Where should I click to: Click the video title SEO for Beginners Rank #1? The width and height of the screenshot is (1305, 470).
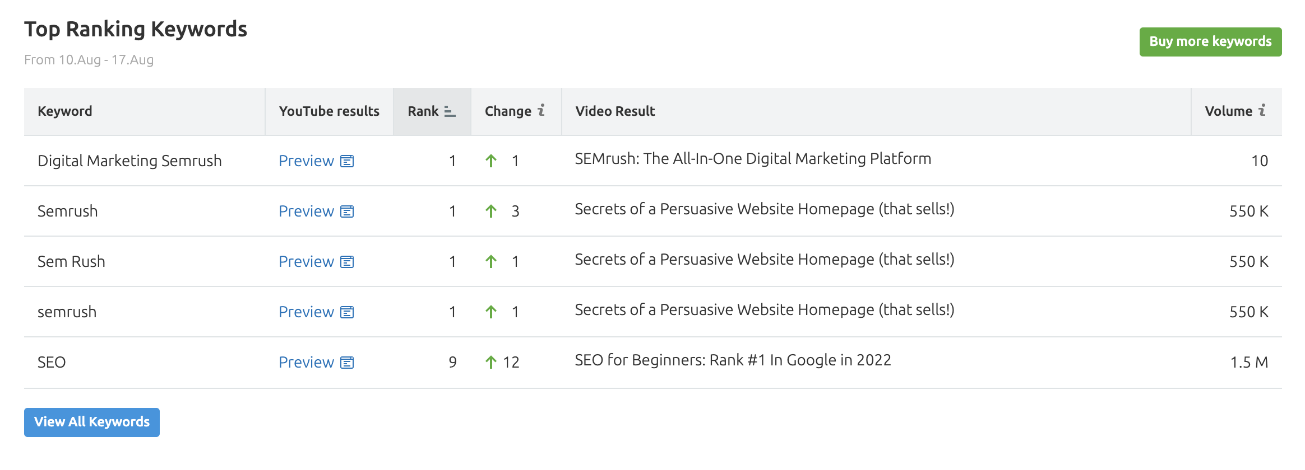click(733, 360)
